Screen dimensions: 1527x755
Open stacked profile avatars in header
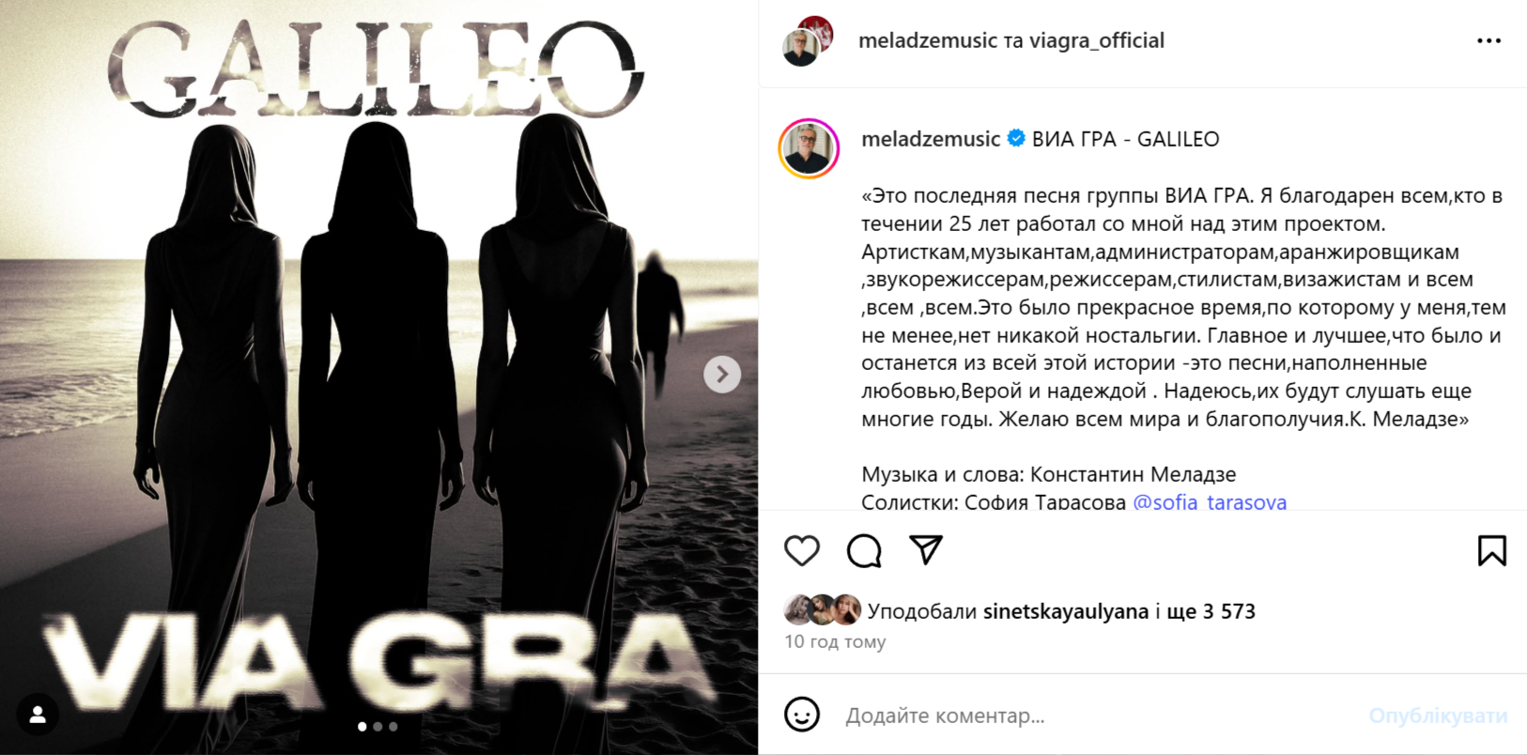click(808, 40)
